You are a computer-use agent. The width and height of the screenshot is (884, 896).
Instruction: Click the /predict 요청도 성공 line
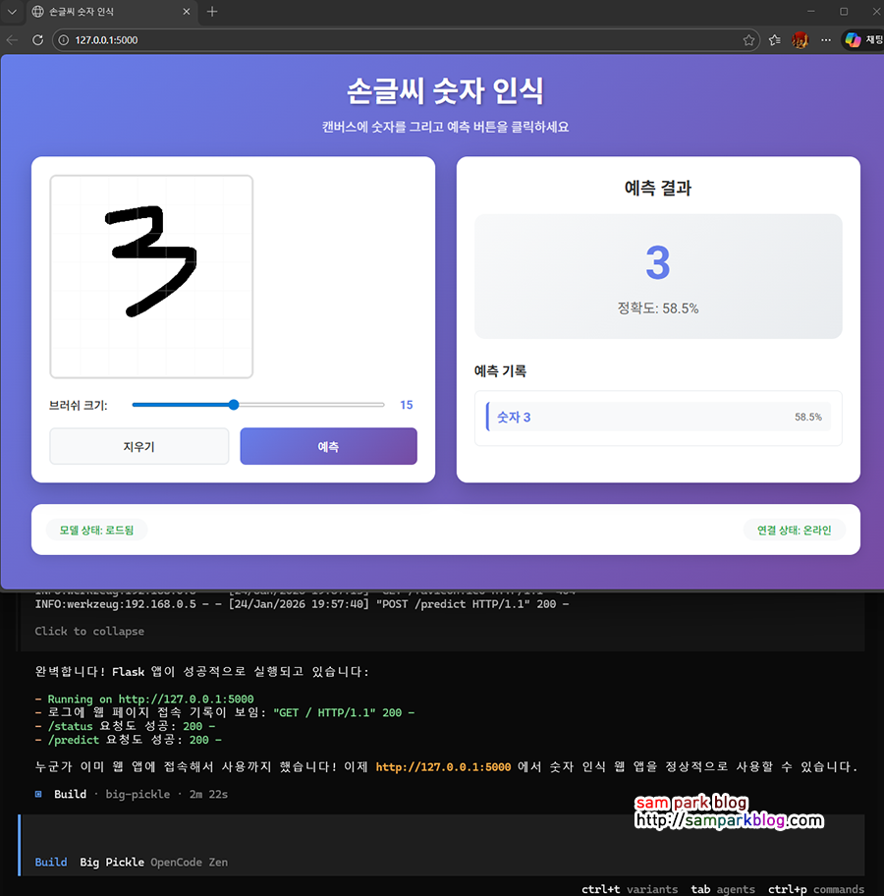pyautogui.click(x=128, y=740)
